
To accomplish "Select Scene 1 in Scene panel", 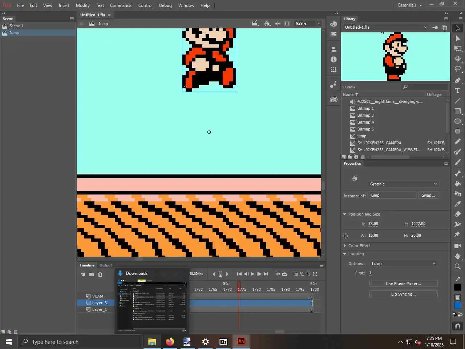I will (38, 26).
